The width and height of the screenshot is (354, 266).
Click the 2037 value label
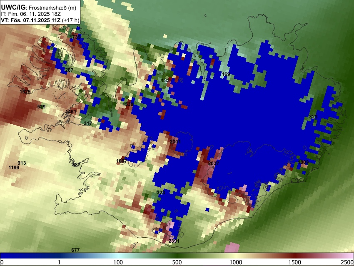point(214,163)
